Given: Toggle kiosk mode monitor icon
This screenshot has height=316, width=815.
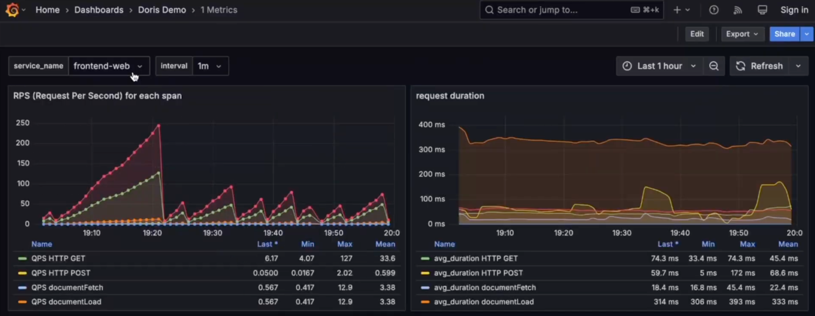Looking at the screenshot, I should coord(762,10).
